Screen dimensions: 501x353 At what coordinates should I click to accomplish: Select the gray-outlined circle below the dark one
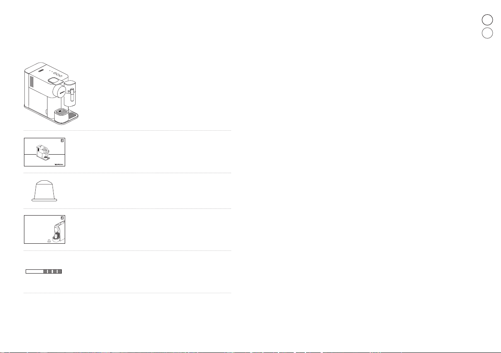click(487, 33)
